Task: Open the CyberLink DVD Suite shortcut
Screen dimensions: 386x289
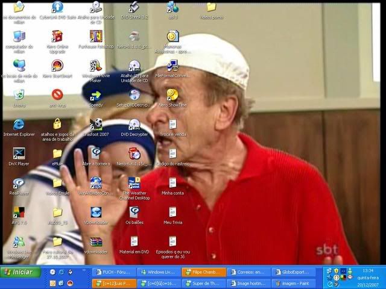Action: pyautogui.click(x=57, y=7)
